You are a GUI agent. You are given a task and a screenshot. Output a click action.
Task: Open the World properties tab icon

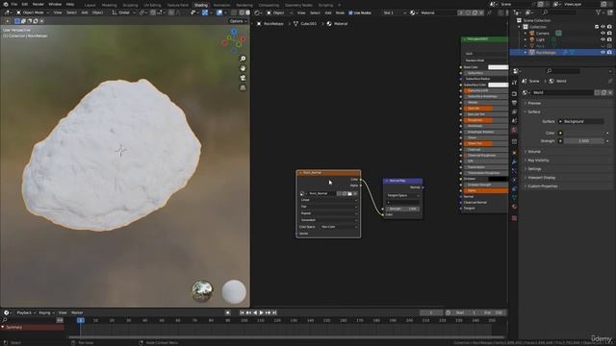pos(514,131)
